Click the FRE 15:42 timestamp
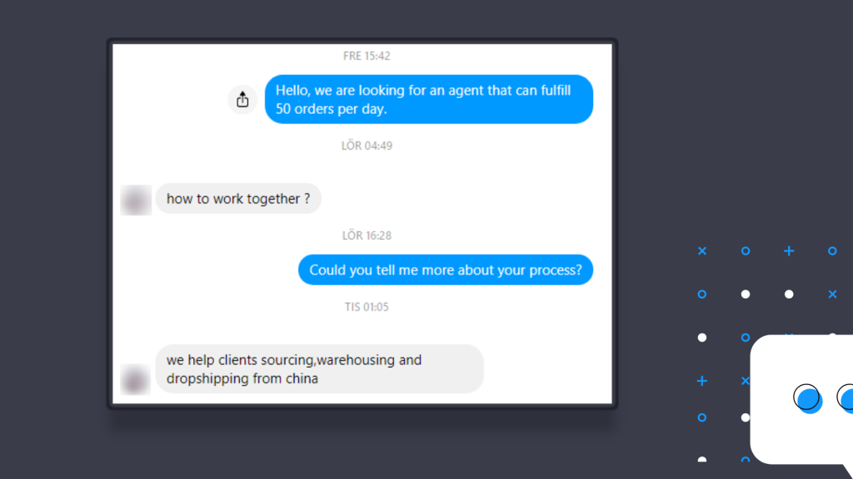This screenshot has height=479, width=853. coord(367,56)
